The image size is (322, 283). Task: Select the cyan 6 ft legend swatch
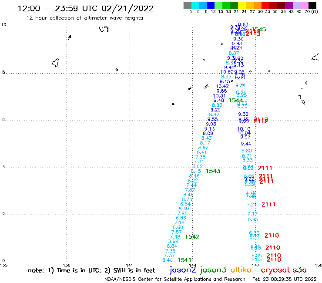point(195,5)
